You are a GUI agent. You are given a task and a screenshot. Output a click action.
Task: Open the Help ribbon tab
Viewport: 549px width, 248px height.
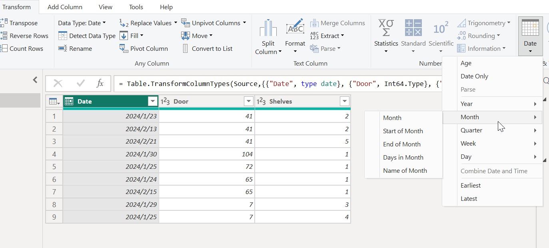(166, 7)
